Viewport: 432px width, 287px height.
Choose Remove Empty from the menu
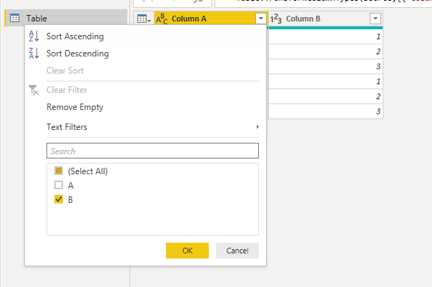(x=75, y=107)
